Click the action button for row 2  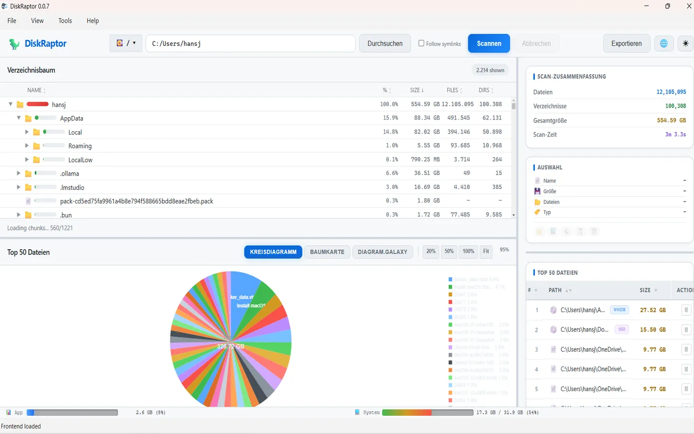(x=686, y=330)
